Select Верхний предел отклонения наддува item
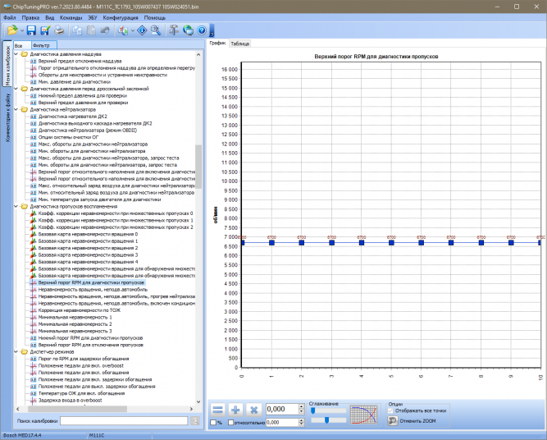The width and height of the screenshot is (547, 440). [x=80, y=61]
